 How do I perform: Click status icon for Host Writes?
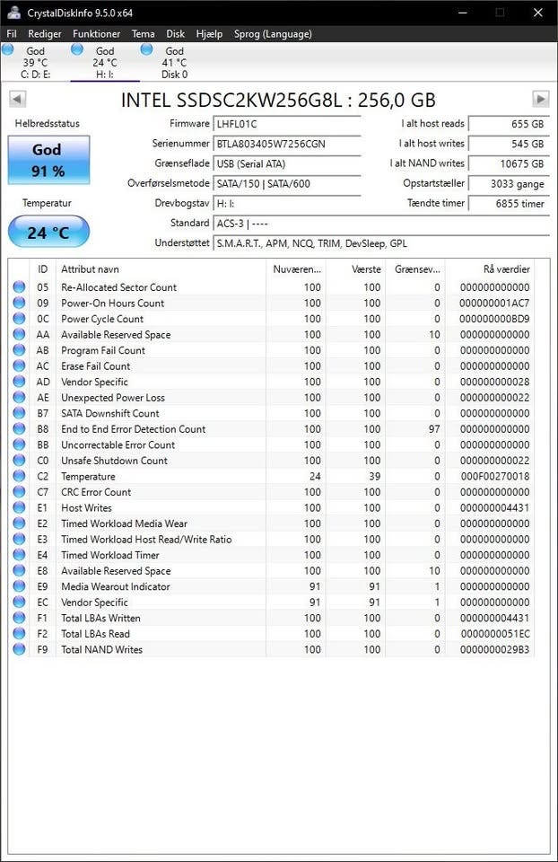click(x=19, y=508)
